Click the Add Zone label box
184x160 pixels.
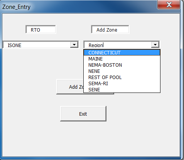pos(110,29)
